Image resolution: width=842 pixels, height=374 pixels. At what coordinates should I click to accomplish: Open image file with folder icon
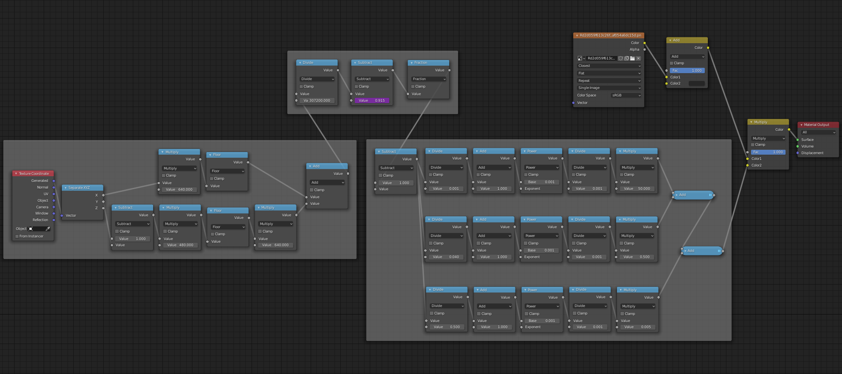632,58
